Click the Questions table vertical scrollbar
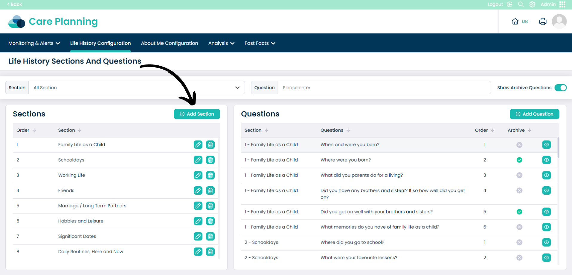Image resolution: width=572 pixels, height=275 pixels. coord(558,148)
